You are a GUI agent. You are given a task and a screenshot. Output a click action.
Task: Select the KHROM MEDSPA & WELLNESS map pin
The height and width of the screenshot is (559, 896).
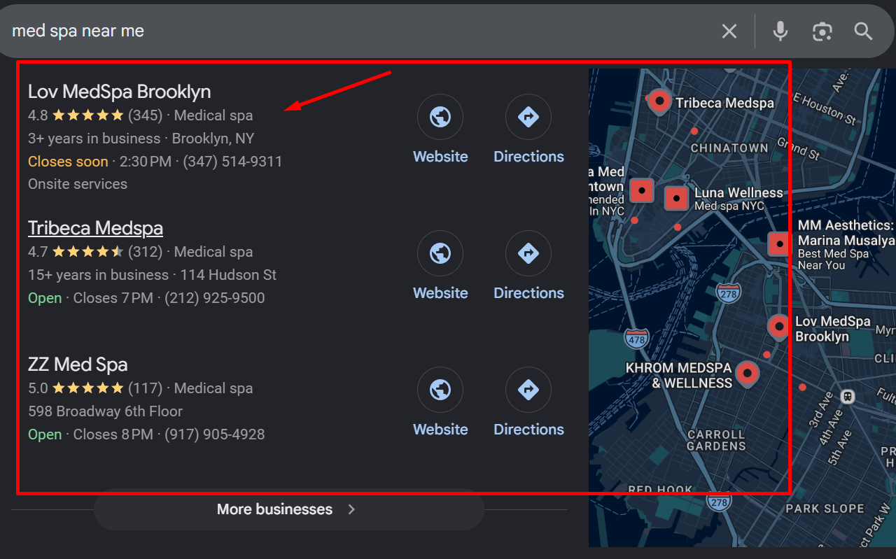tap(748, 374)
